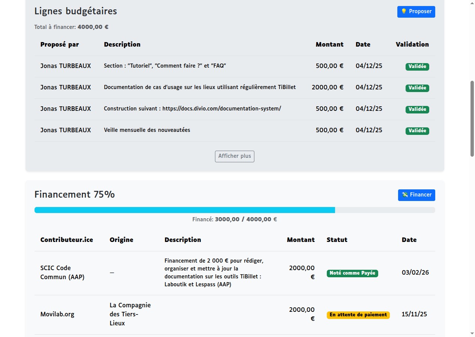
Task: Click the En attente de paiement badge
Action: [x=358, y=315]
